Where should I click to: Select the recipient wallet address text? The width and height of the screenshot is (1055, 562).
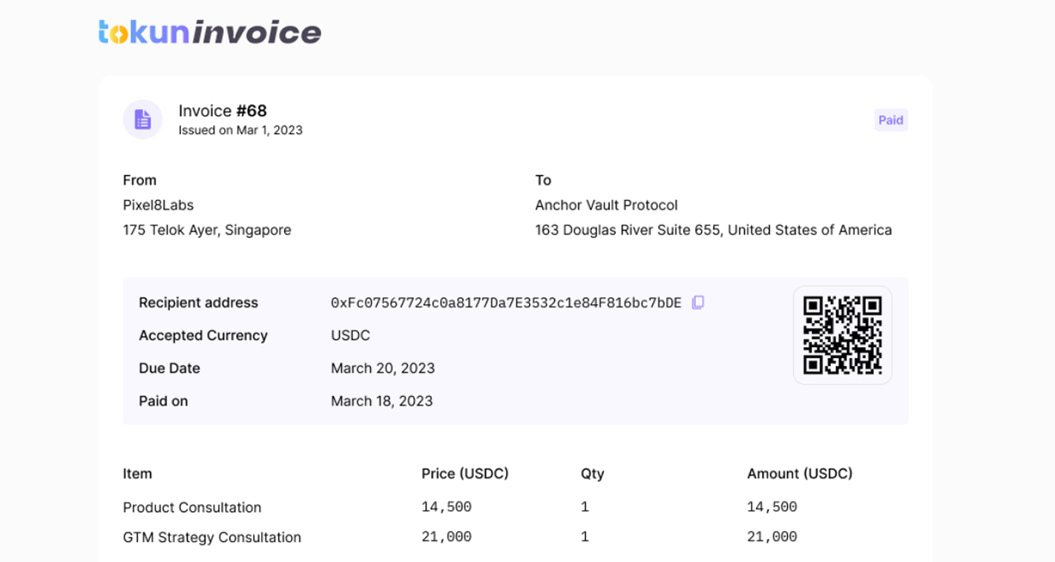point(505,303)
